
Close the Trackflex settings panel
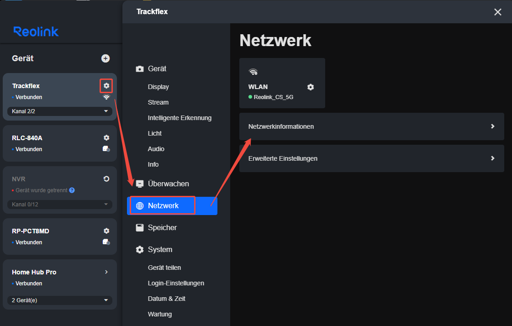498,12
